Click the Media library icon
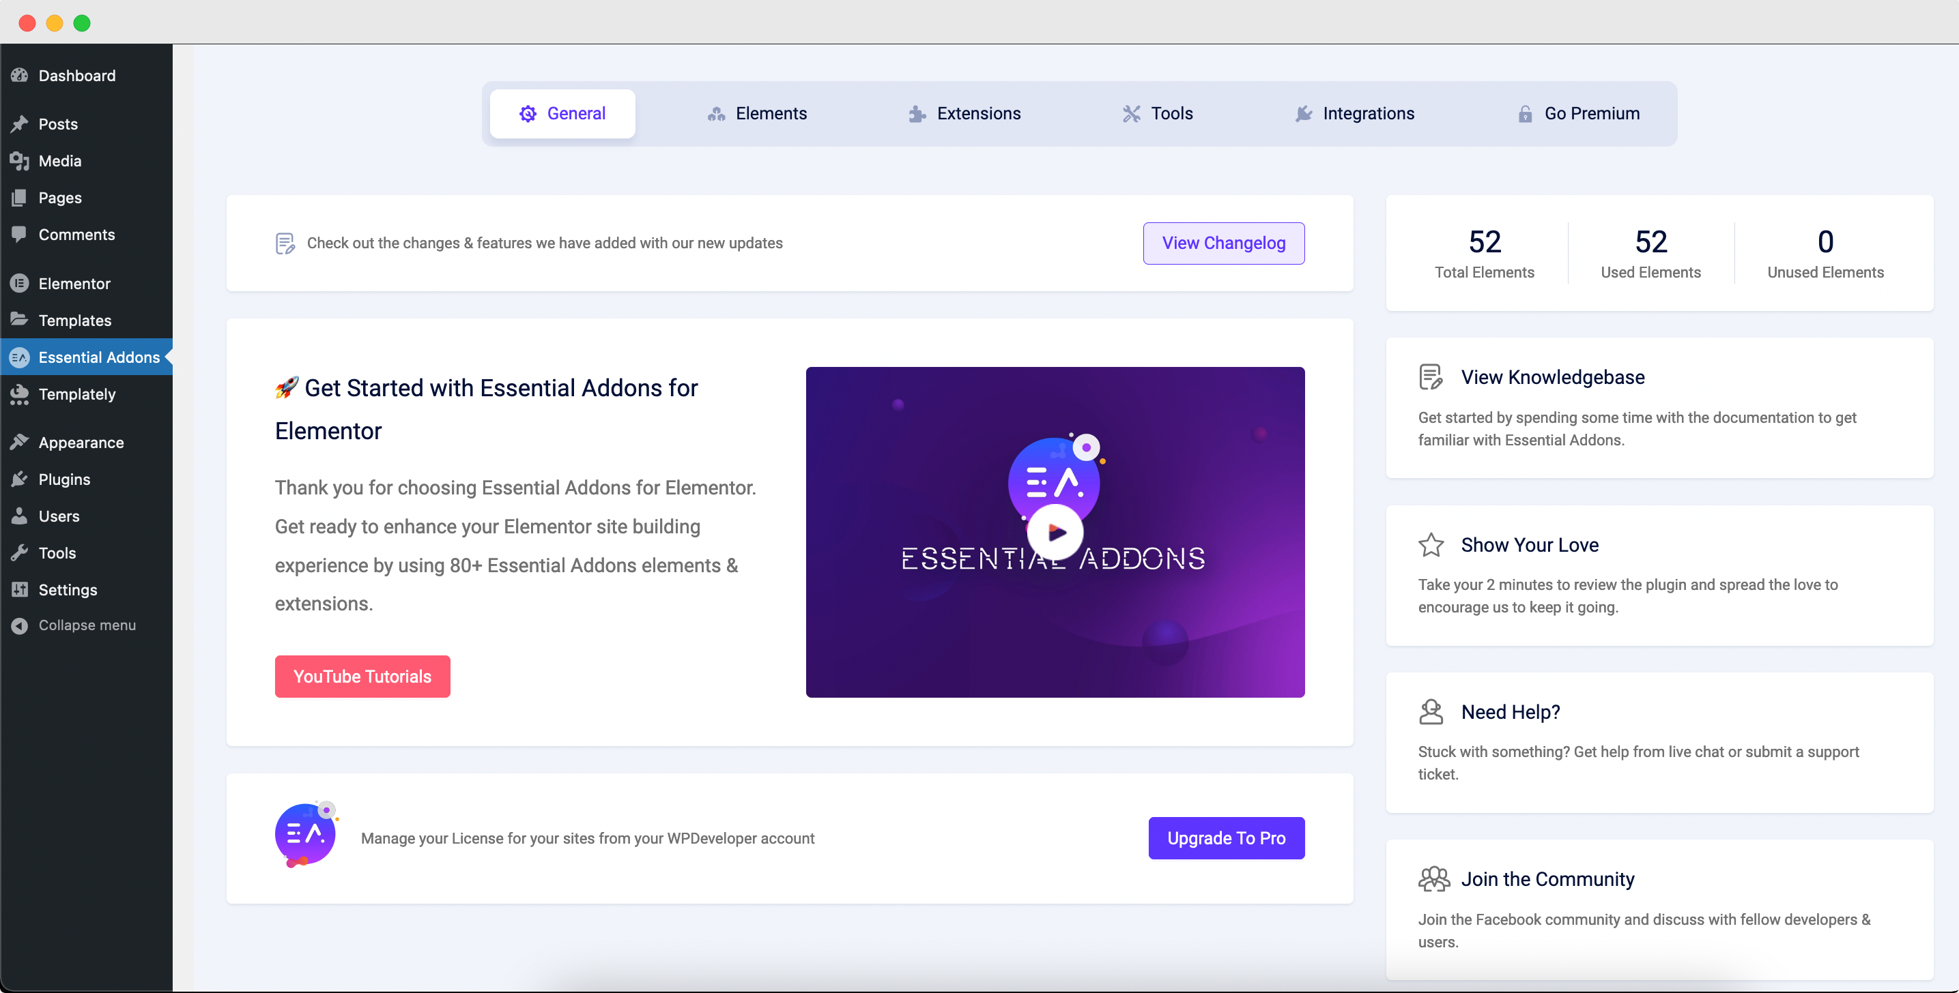Screen dimensions: 1959x993 [x=19, y=160]
